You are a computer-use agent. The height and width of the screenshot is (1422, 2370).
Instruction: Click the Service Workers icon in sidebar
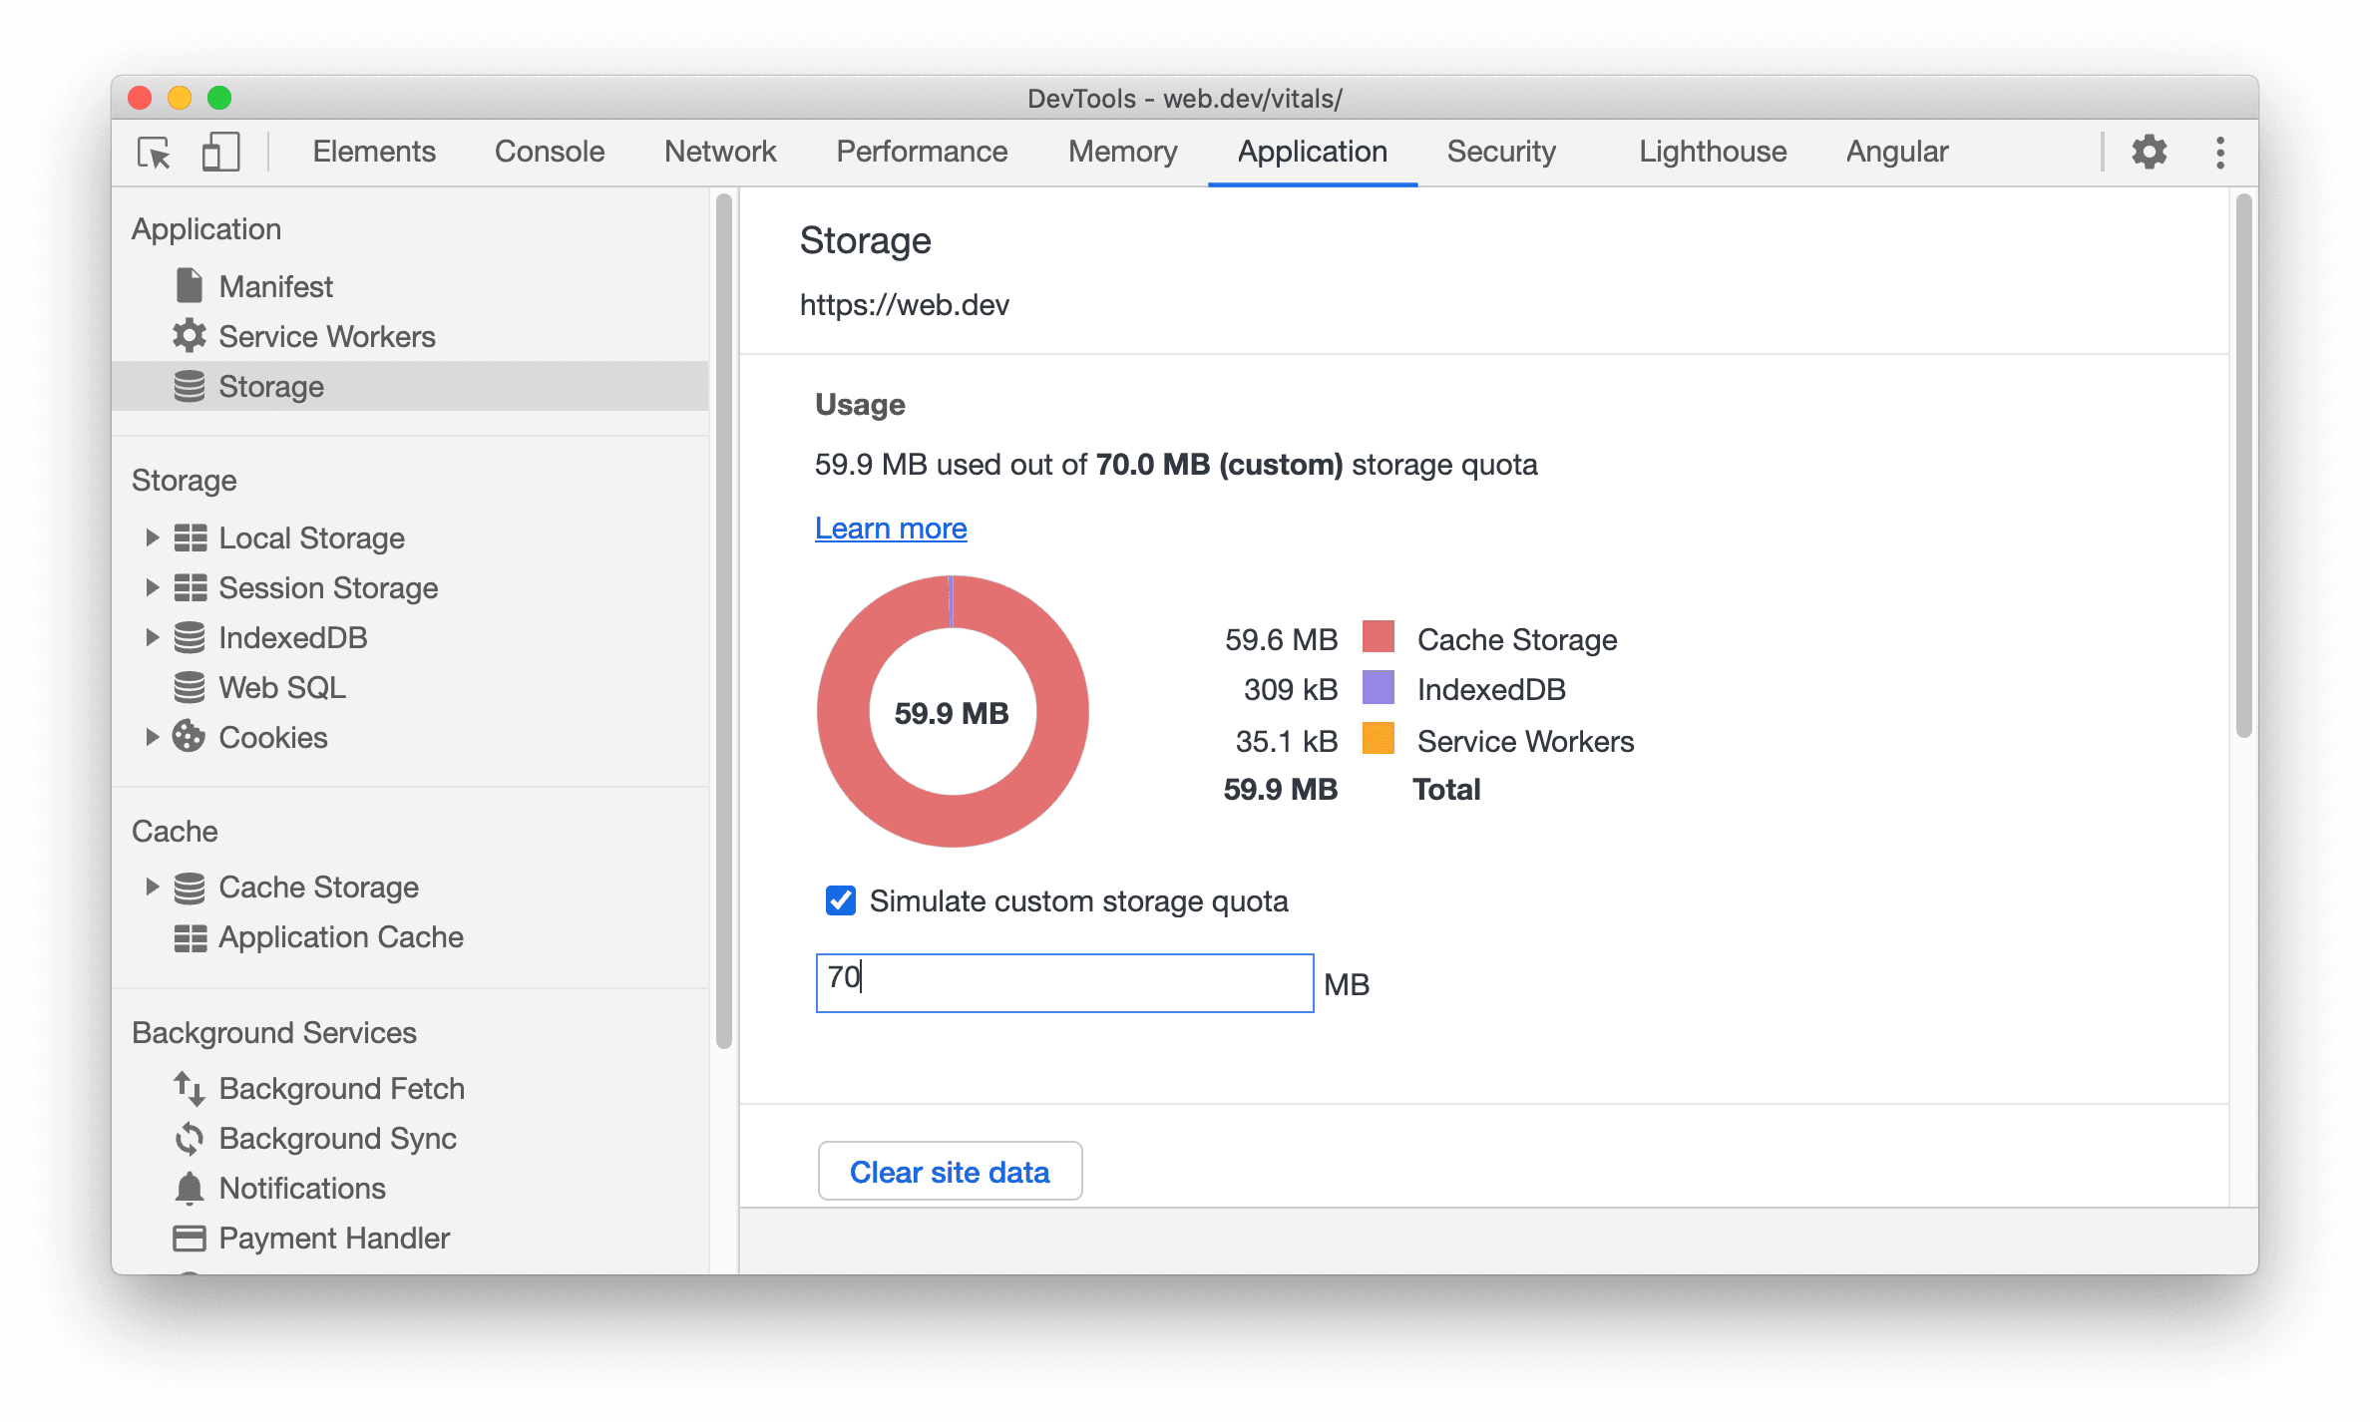(188, 335)
